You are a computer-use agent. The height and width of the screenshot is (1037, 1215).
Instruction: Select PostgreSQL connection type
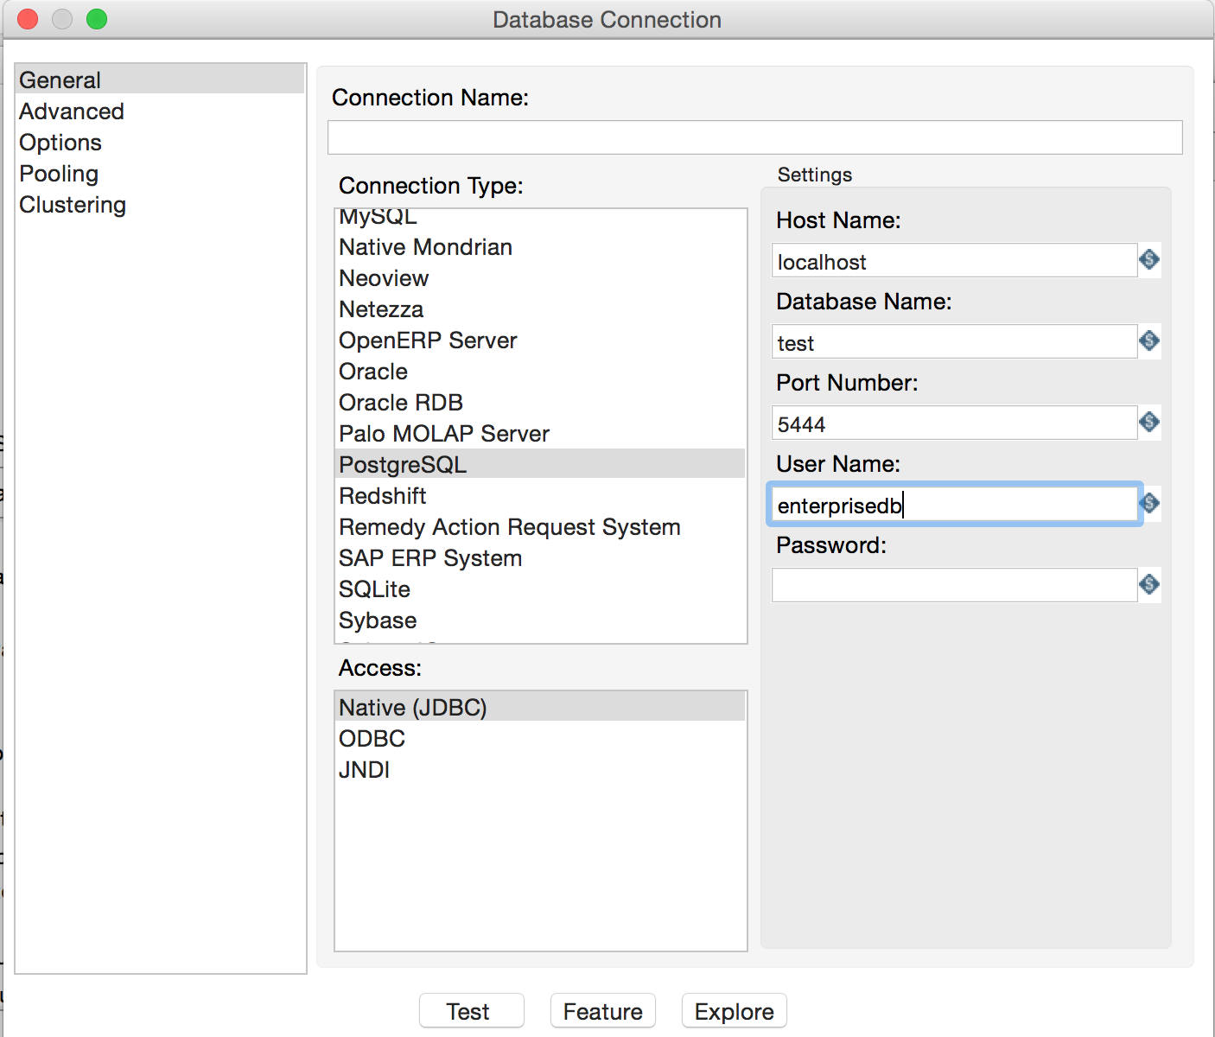541,464
